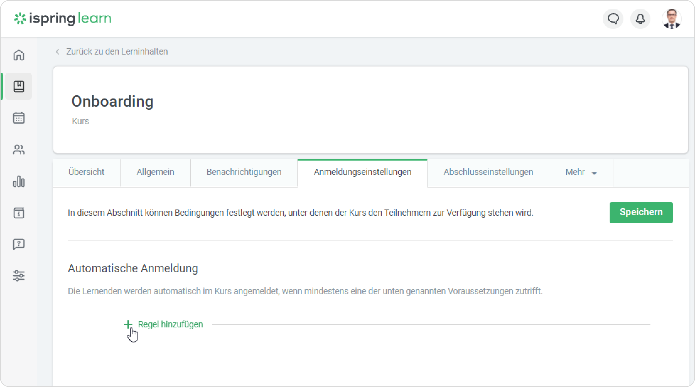Switch to the Allgemein tab
695x387 pixels.
coord(155,172)
